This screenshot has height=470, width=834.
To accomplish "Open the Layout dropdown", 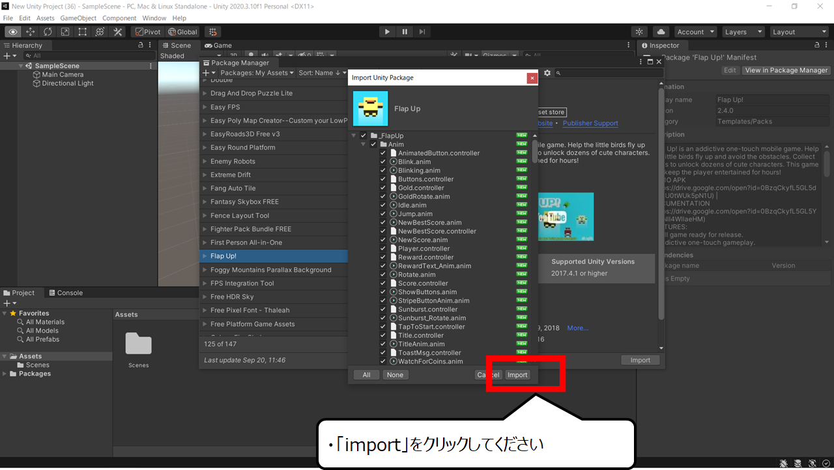I will click(x=798, y=32).
